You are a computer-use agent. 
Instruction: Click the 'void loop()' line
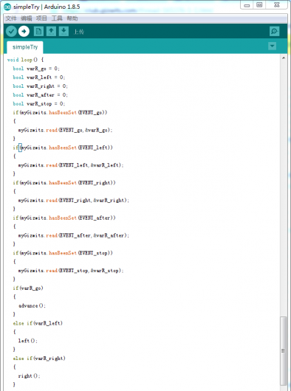[x=25, y=60]
